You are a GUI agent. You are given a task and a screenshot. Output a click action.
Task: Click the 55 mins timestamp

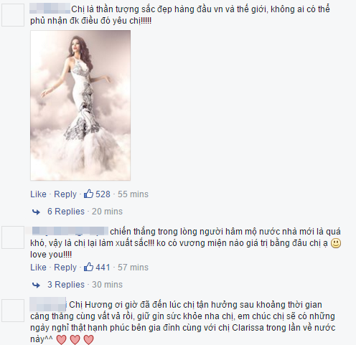click(x=133, y=194)
